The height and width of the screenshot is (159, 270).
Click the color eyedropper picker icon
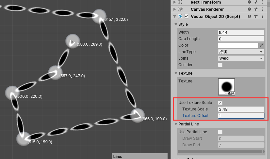(x=261, y=45)
